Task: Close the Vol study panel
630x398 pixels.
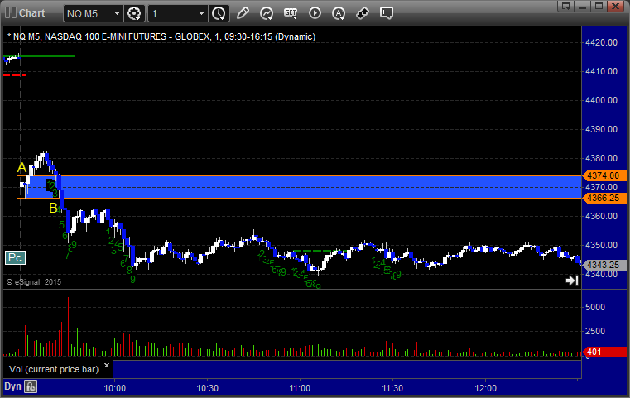Action: point(107,364)
